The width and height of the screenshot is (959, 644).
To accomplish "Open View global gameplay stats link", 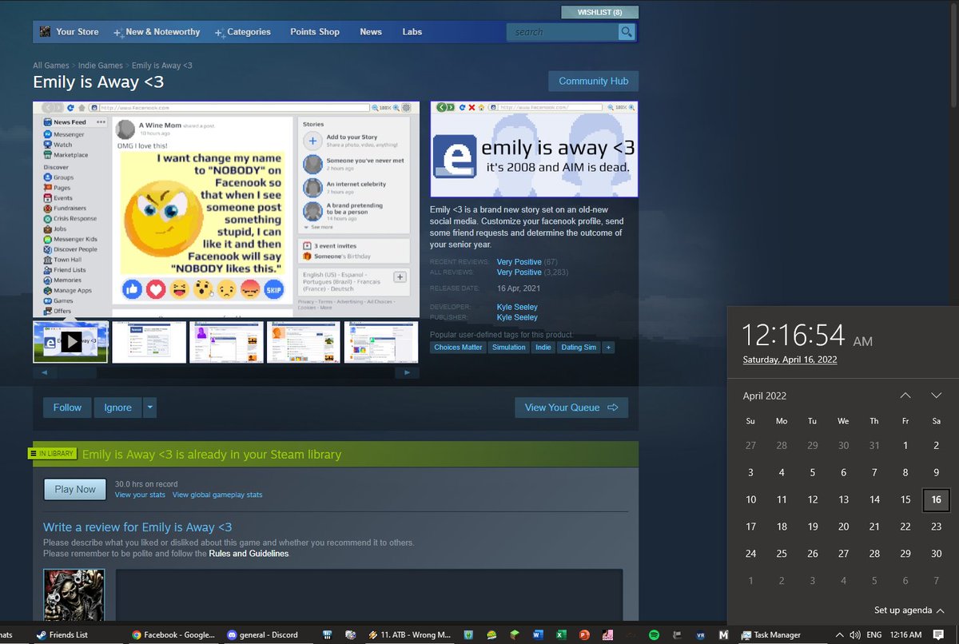I will [x=217, y=495].
